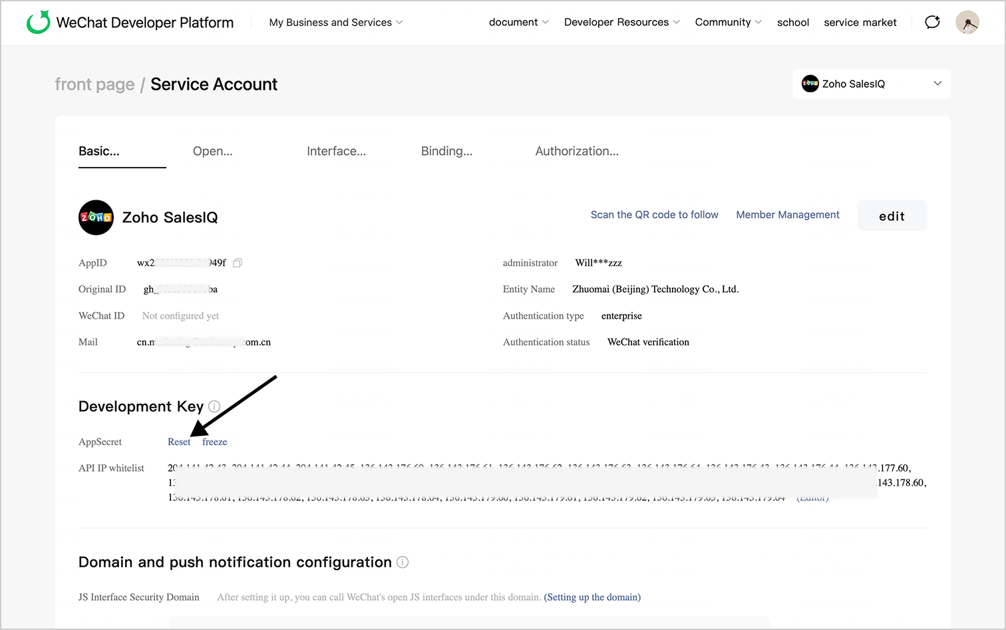Click the WeChat Developer Platform logo

click(39, 22)
